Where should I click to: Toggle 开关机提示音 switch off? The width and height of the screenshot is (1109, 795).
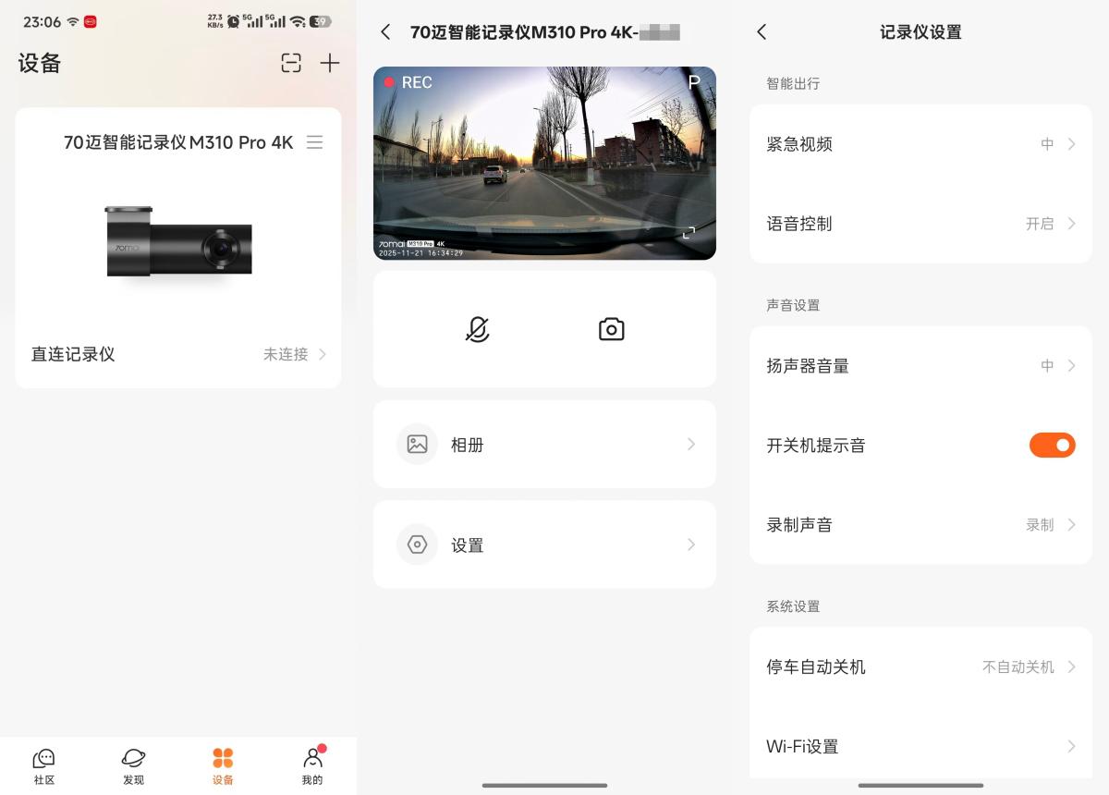click(1053, 446)
